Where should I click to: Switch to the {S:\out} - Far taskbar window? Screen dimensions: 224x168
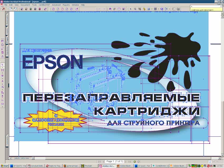(x=143, y=166)
